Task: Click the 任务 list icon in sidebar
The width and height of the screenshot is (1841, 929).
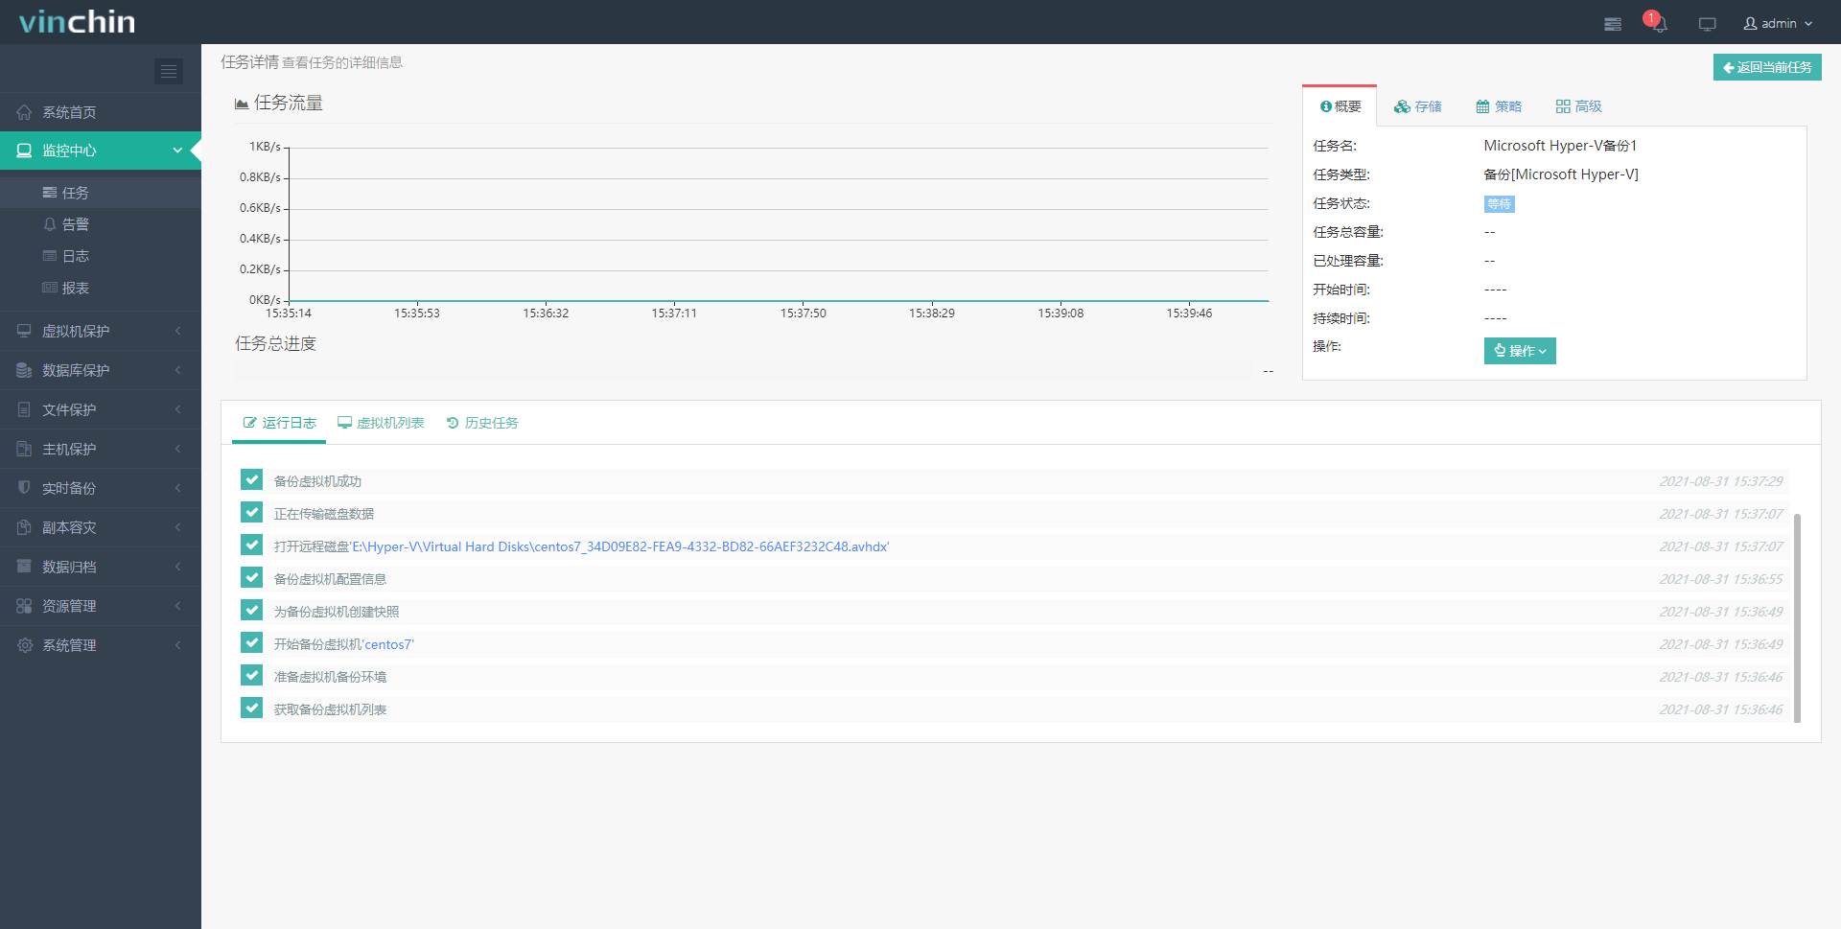Action: (x=50, y=193)
